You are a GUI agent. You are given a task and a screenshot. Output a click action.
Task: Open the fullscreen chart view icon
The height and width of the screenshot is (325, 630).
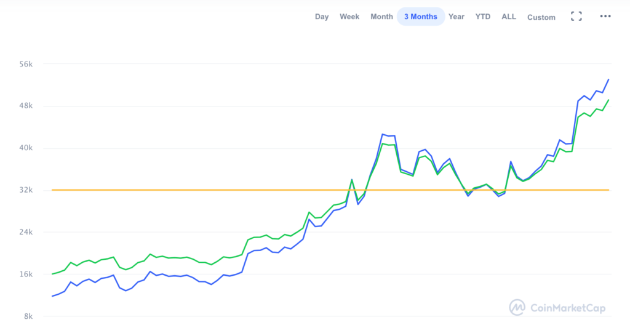pyautogui.click(x=576, y=16)
